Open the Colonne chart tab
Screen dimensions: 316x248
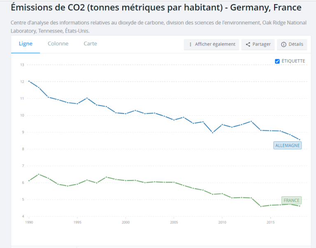[x=58, y=44]
